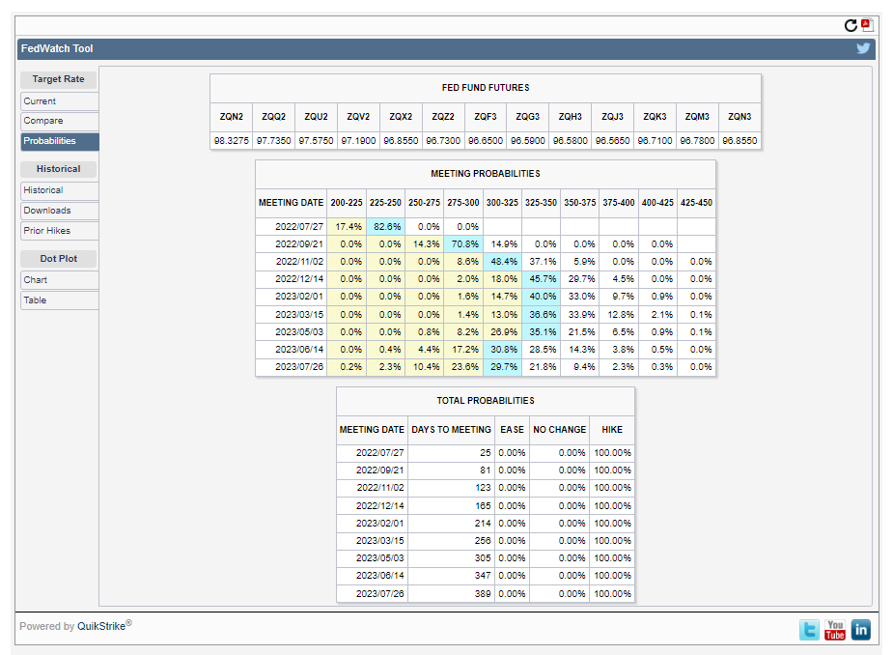Open the YouTube icon in the footer
This screenshot has width=893, height=655.
pyautogui.click(x=835, y=630)
